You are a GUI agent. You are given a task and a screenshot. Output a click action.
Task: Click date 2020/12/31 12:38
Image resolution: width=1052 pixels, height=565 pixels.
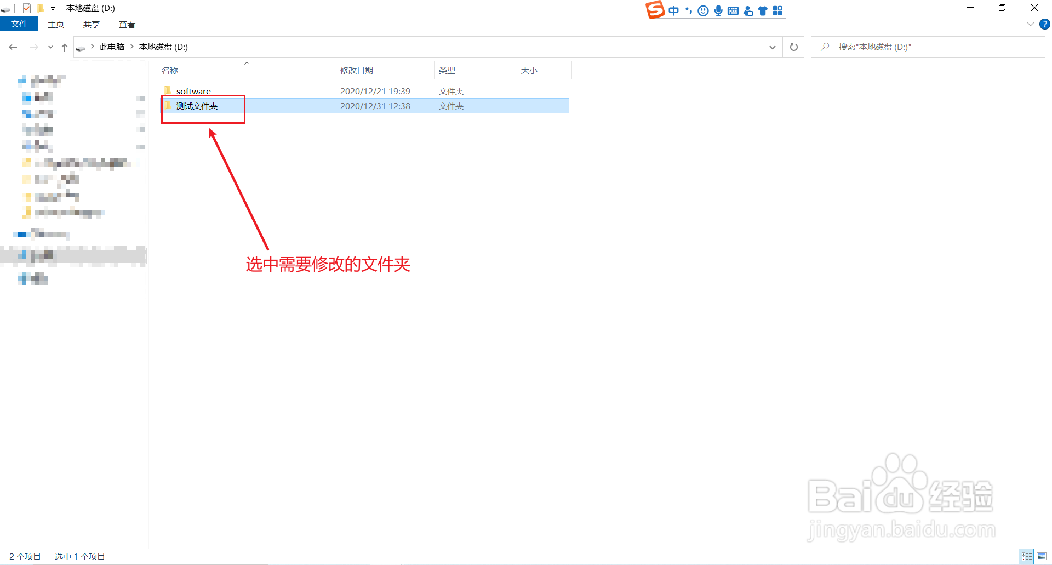pos(375,106)
